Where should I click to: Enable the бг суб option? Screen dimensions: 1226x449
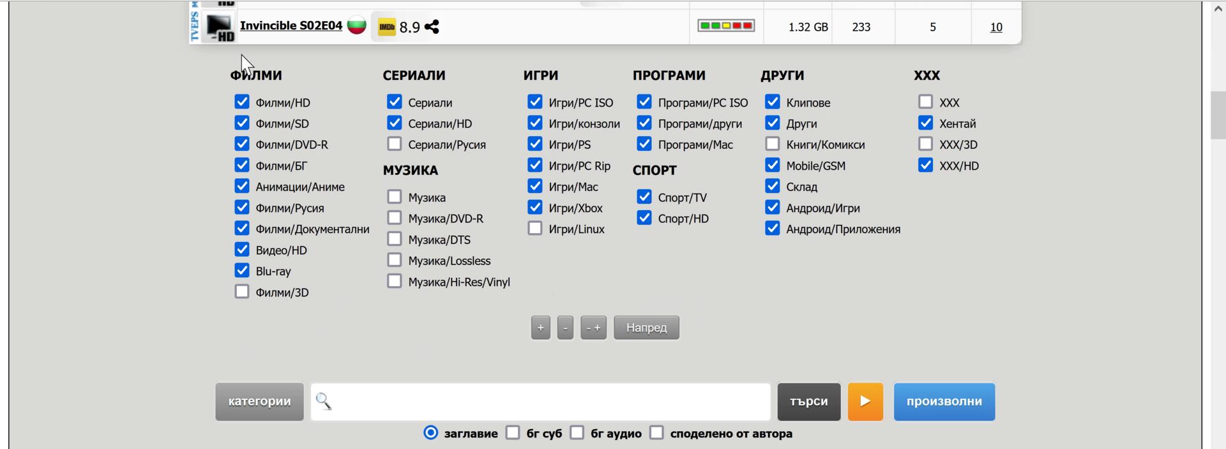pyautogui.click(x=513, y=433)
